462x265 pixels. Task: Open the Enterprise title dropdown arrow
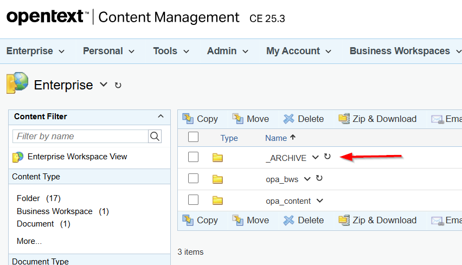[104, 85]
